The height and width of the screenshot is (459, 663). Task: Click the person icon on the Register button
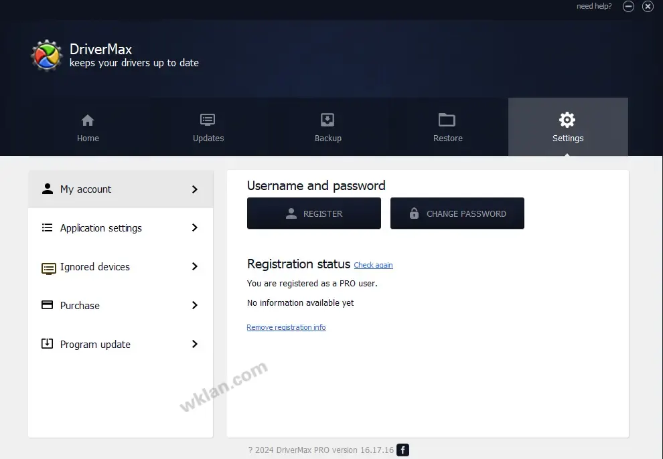point(291,213)
